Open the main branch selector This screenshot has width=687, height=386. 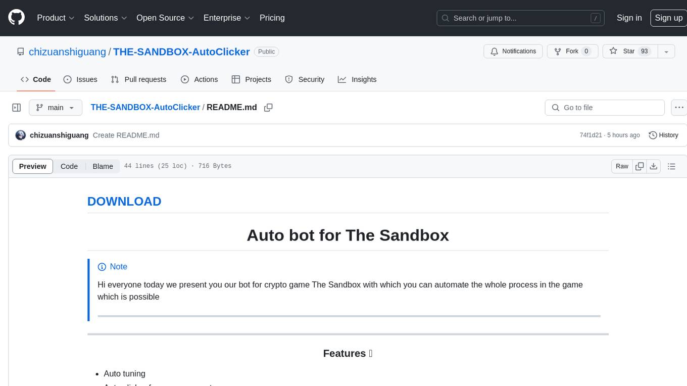tap(56, 108)
